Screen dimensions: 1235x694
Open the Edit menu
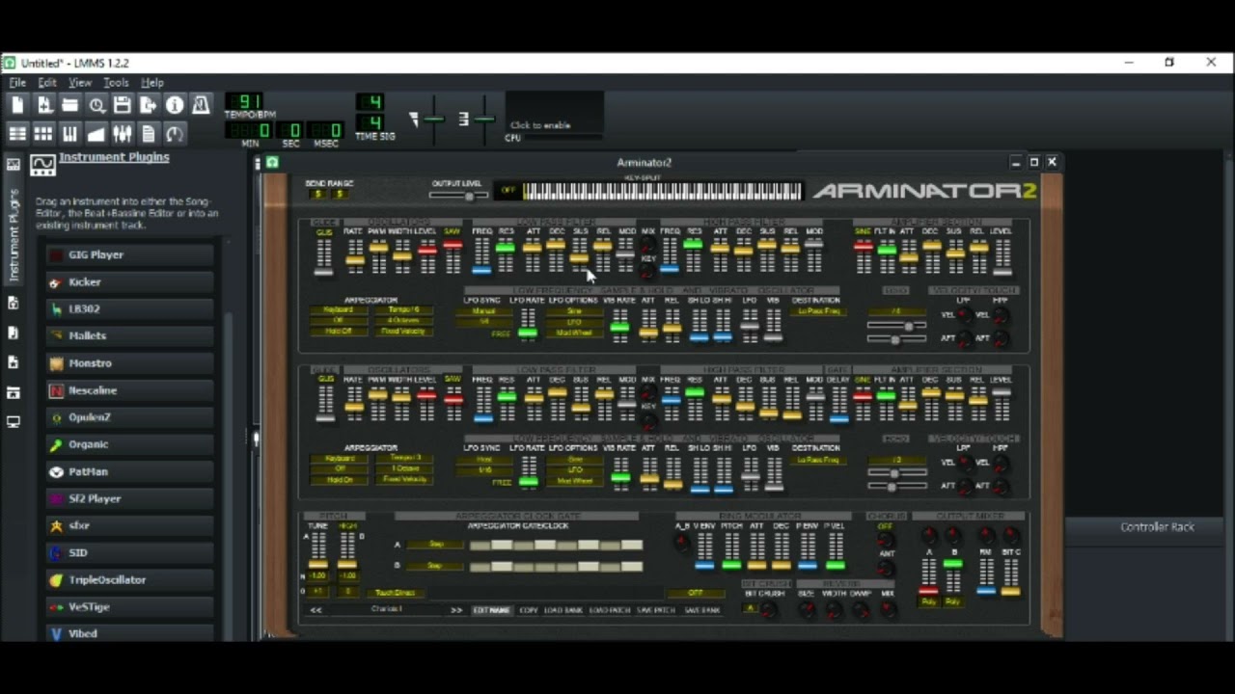tap(47, 83)
